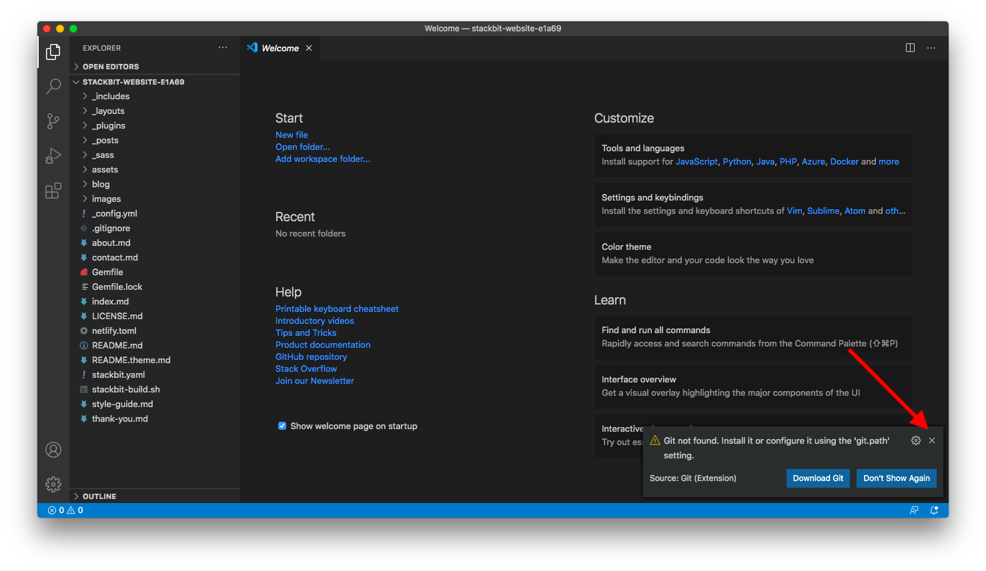Open about.md in the explorer
The height and width of the screenshot is (571, 986).
tap(155, 243)
